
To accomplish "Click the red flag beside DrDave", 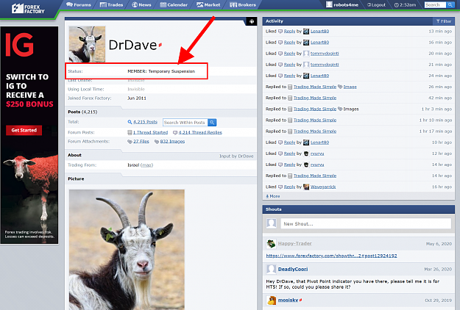I will tap(160, 45).
